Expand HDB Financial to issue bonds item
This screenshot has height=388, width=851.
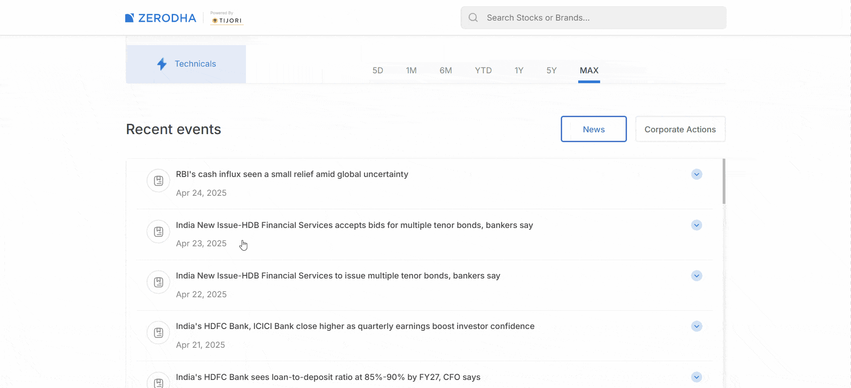(x=697, y=276)
